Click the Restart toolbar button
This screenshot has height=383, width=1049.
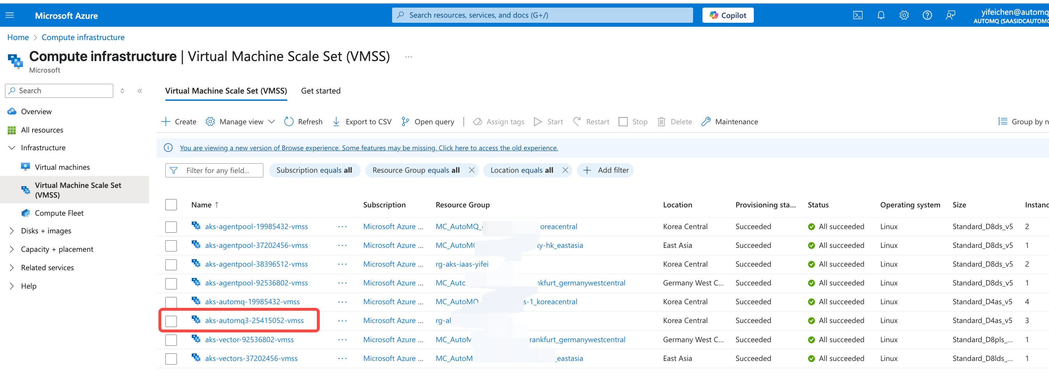[591, 121]
